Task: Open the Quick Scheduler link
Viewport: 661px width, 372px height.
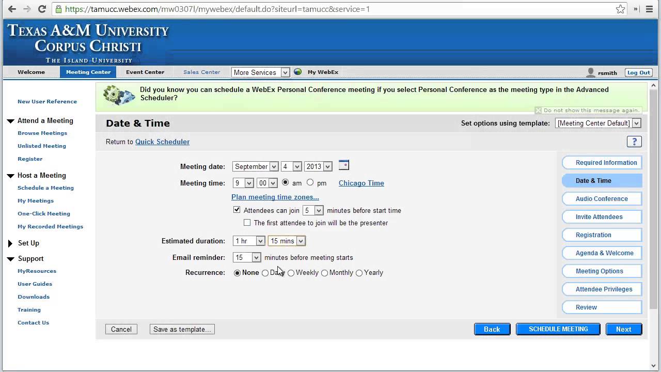Action: click(162, 142)
